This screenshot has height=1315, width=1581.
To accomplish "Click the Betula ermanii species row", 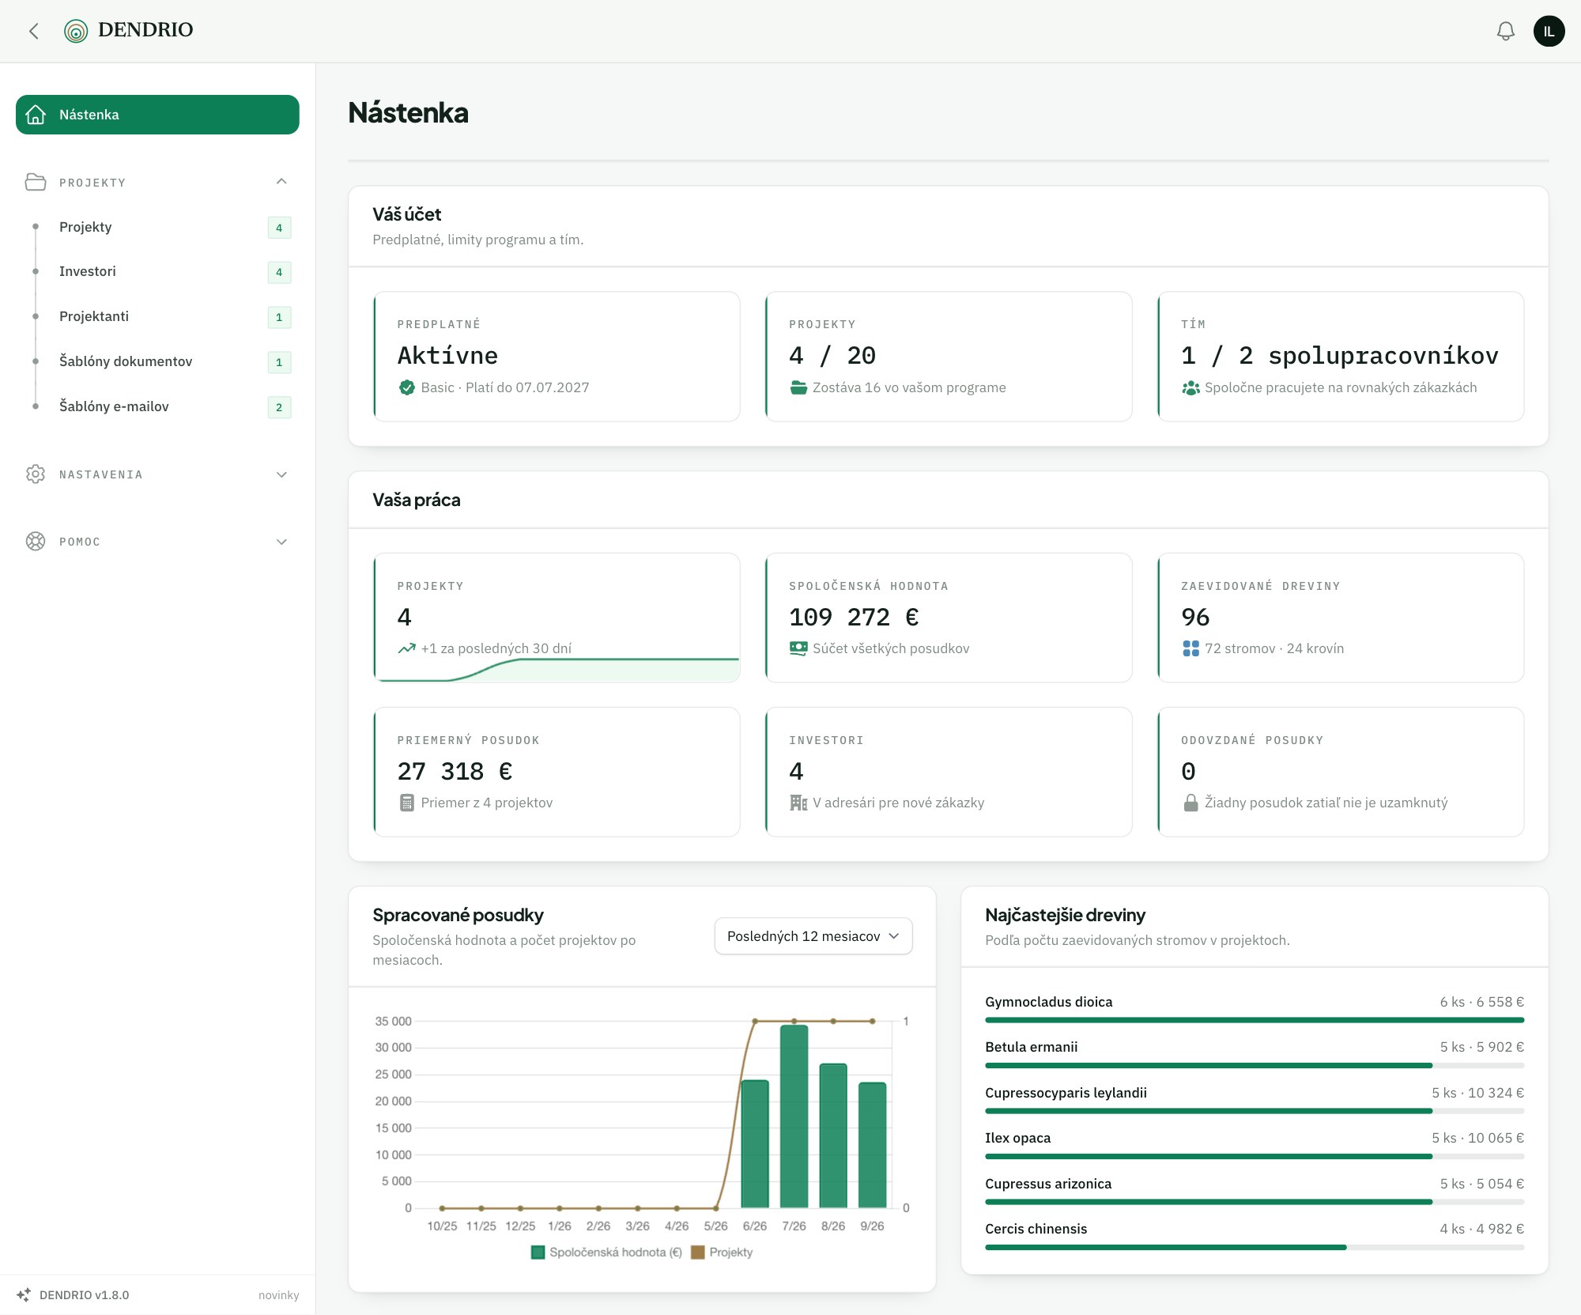I will coord(1255,1055).
